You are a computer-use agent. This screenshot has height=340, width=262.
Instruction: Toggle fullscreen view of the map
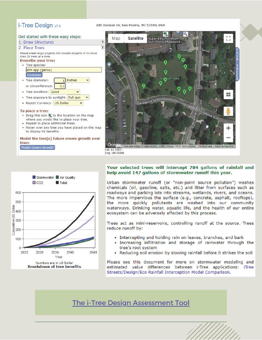click(228, 38)
